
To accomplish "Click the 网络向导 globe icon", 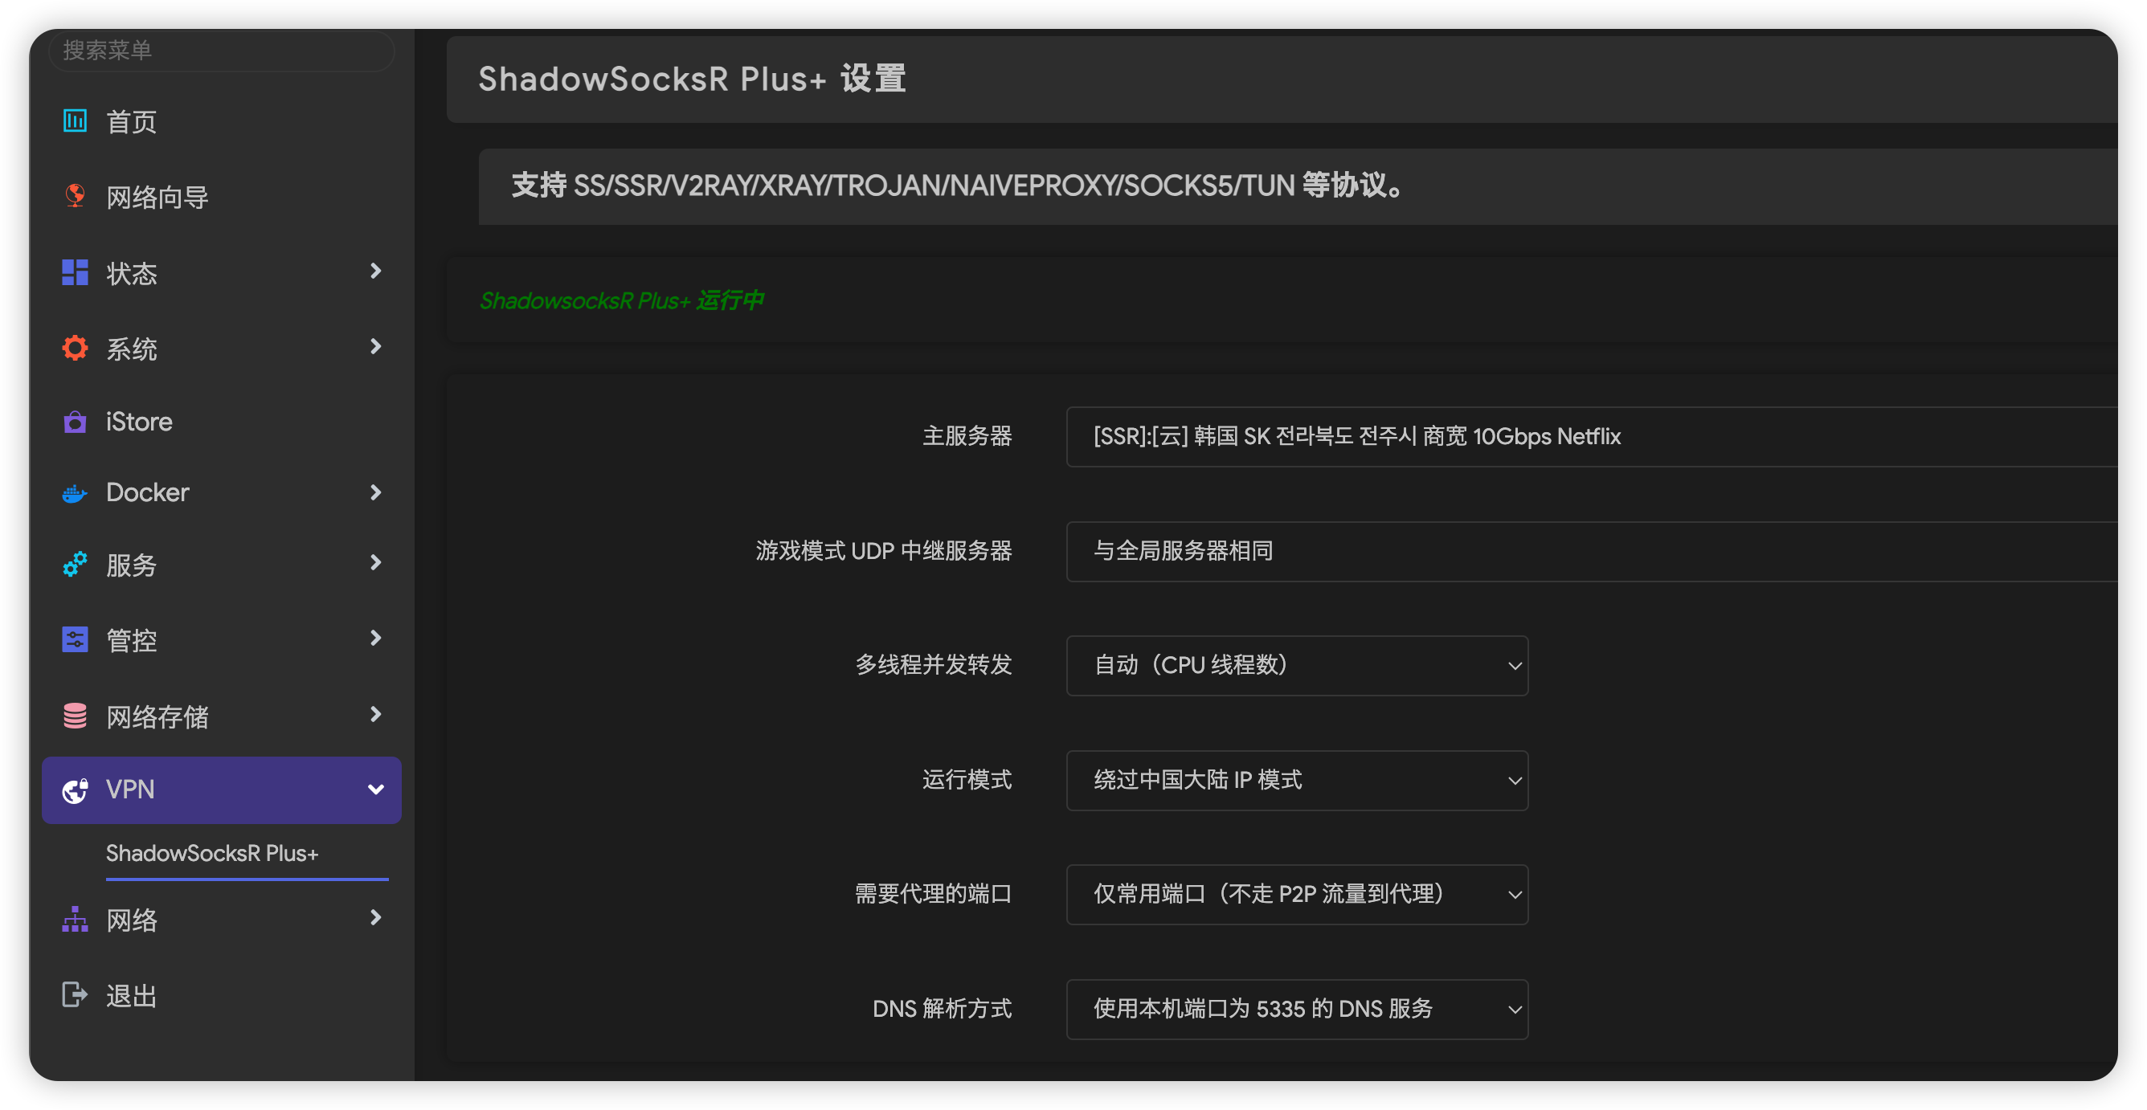I will click(x=75, y=196).
